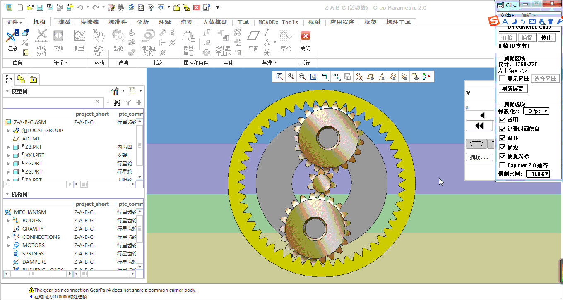Image resolution: width=563 pixels, height=300 pixels.
Task: Click the refit zoom icon in graphics toolbar
Action: point(280,76)
